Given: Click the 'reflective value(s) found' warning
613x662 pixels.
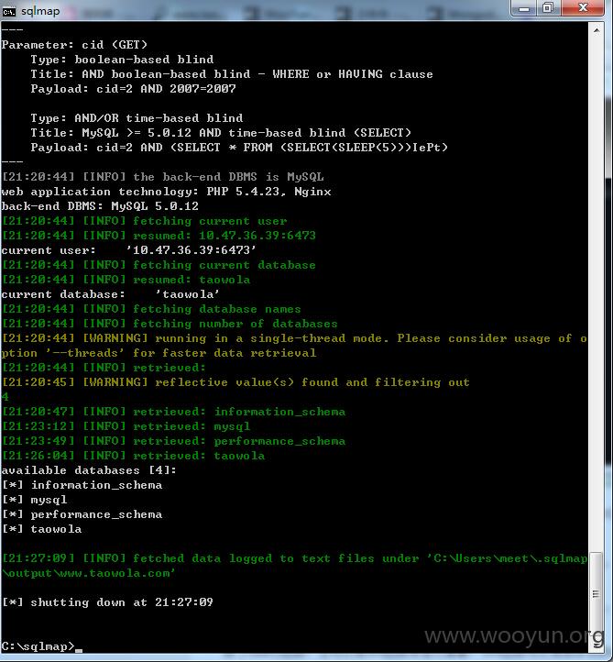Looking at the screenshot, I should point(235,382).
